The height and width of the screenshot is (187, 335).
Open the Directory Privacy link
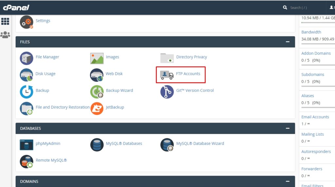pos(191,57)
